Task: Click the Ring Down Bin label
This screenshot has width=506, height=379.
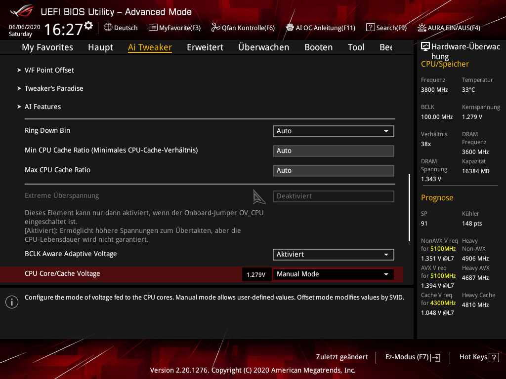Action: point(47,130)
